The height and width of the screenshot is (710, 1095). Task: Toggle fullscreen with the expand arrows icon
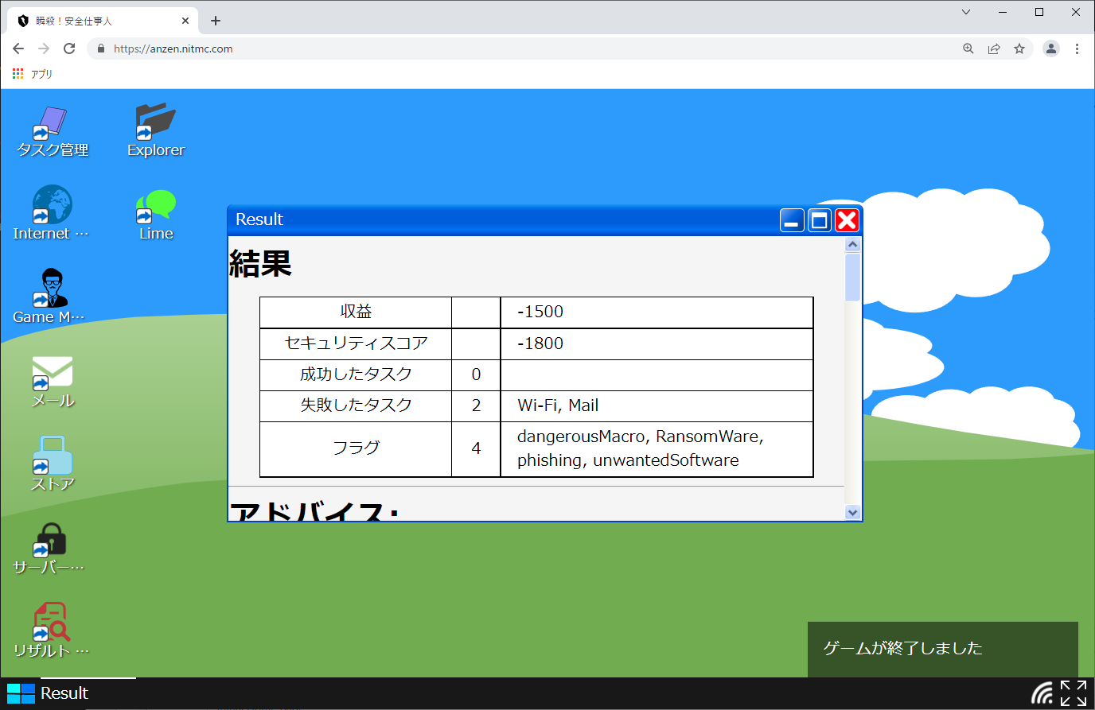tap(1073, 693)
